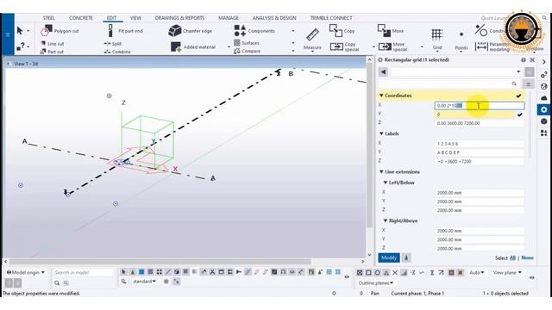Open the standard selection filter dropdown
The height and width of the screenshot is (310, 552).
(x=144, y=282)
